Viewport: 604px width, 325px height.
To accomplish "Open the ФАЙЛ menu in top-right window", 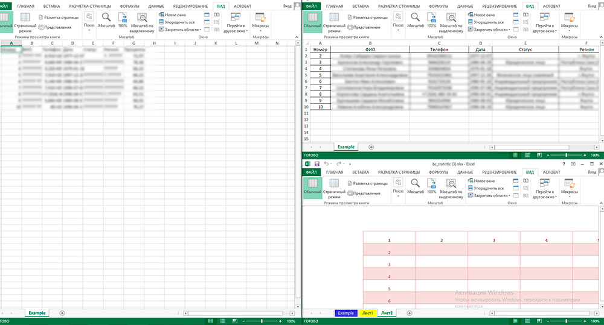I will coord(312,5).
